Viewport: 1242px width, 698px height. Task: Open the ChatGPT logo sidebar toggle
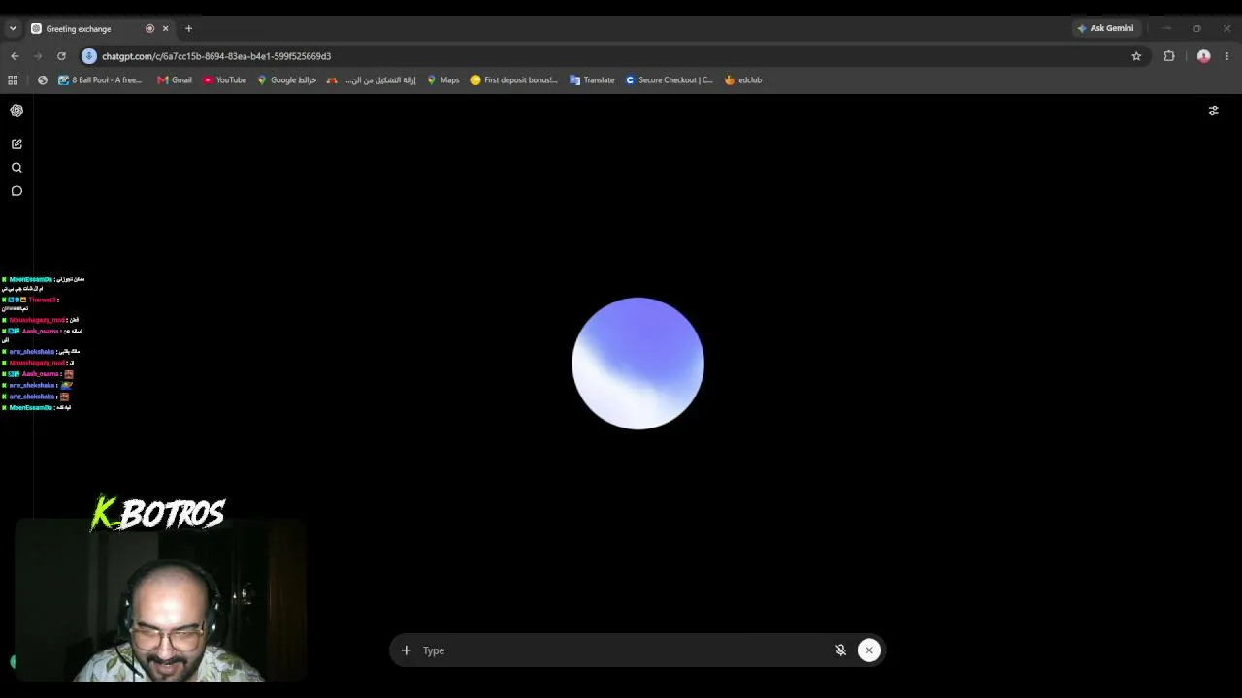16,111
